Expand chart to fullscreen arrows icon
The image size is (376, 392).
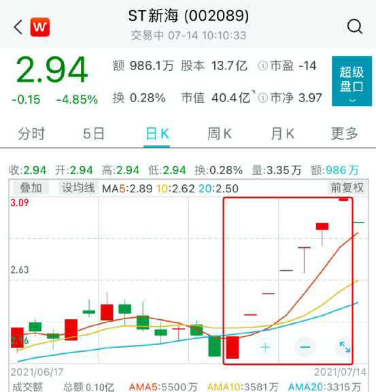point(345,347)
